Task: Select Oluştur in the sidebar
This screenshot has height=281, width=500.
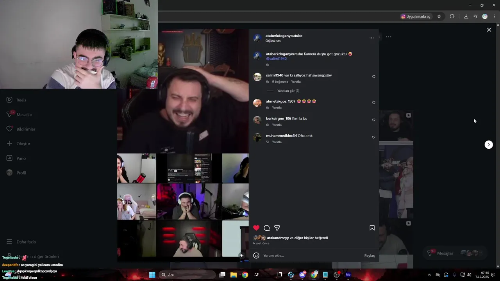Action: point(18,144)
